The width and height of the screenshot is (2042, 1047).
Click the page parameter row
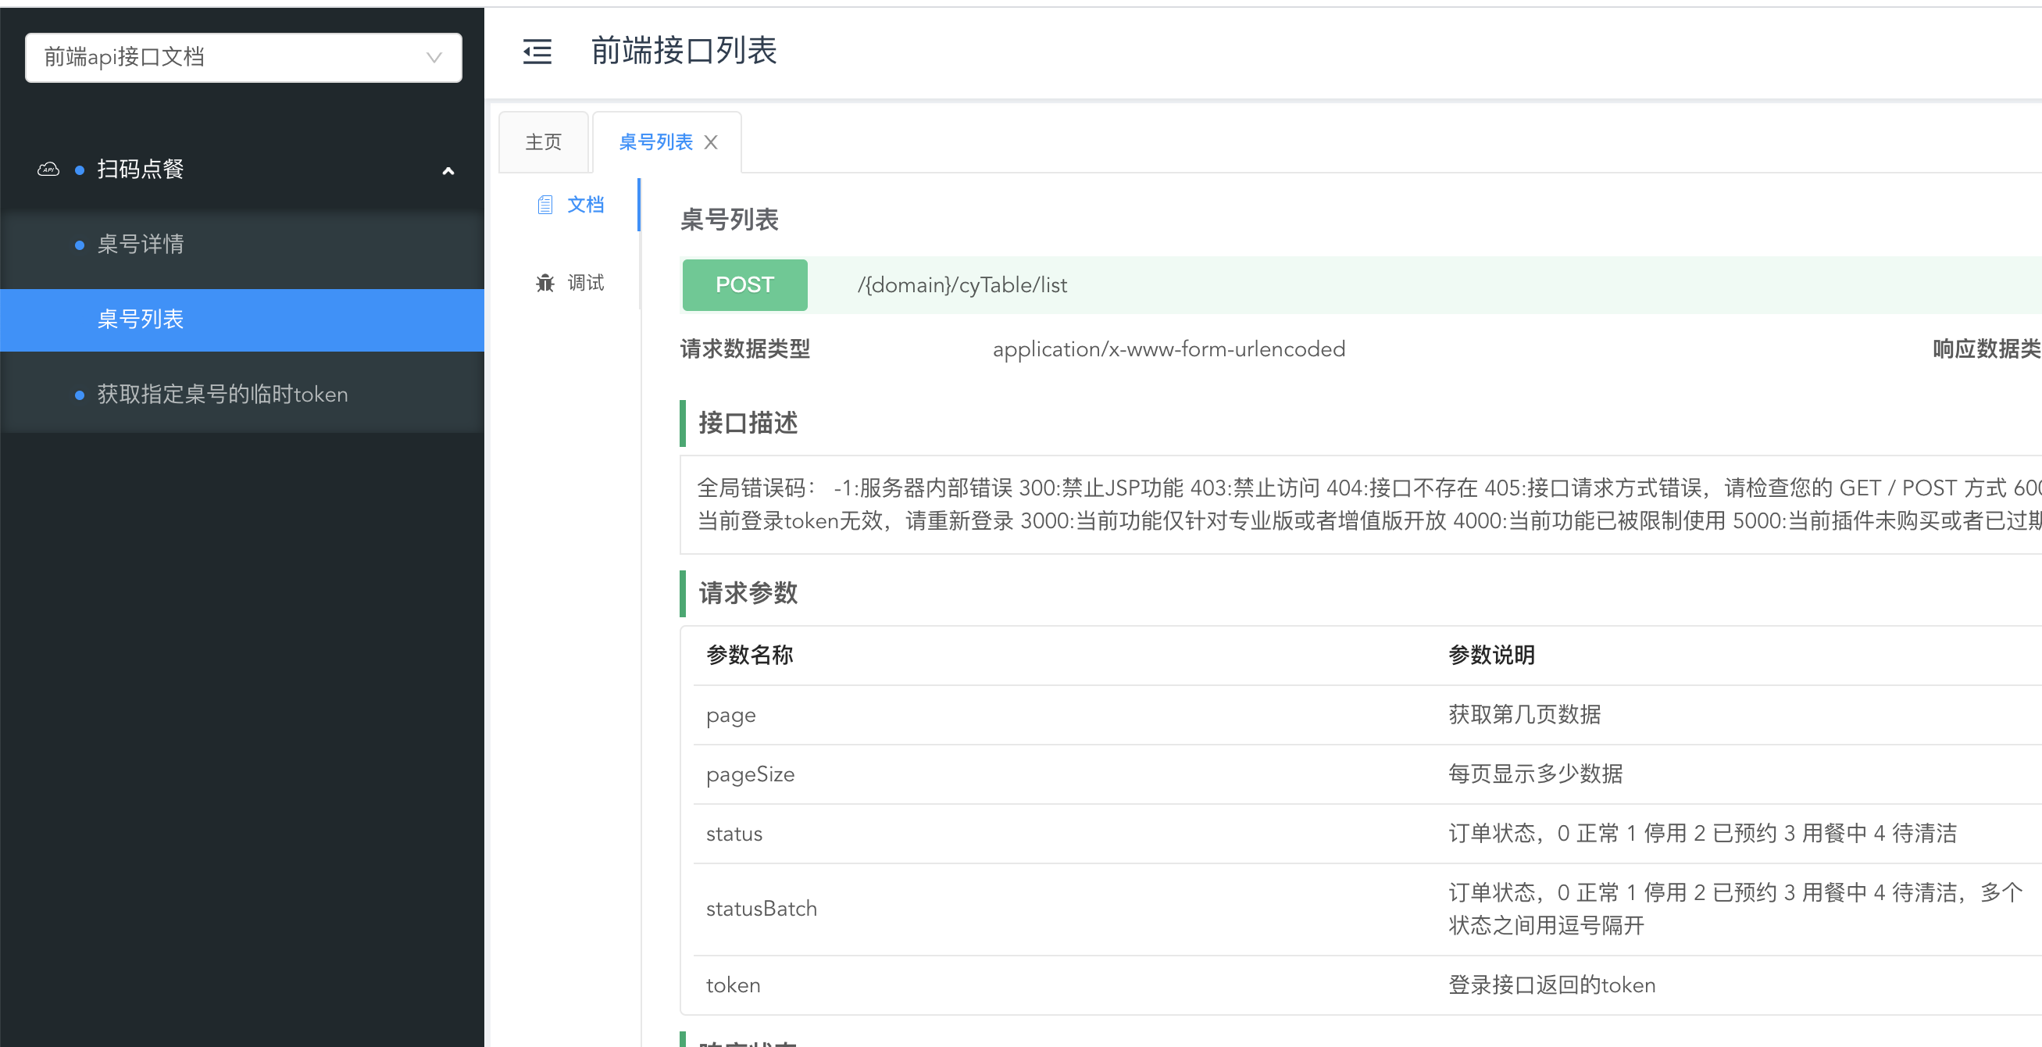coord(731,715)
